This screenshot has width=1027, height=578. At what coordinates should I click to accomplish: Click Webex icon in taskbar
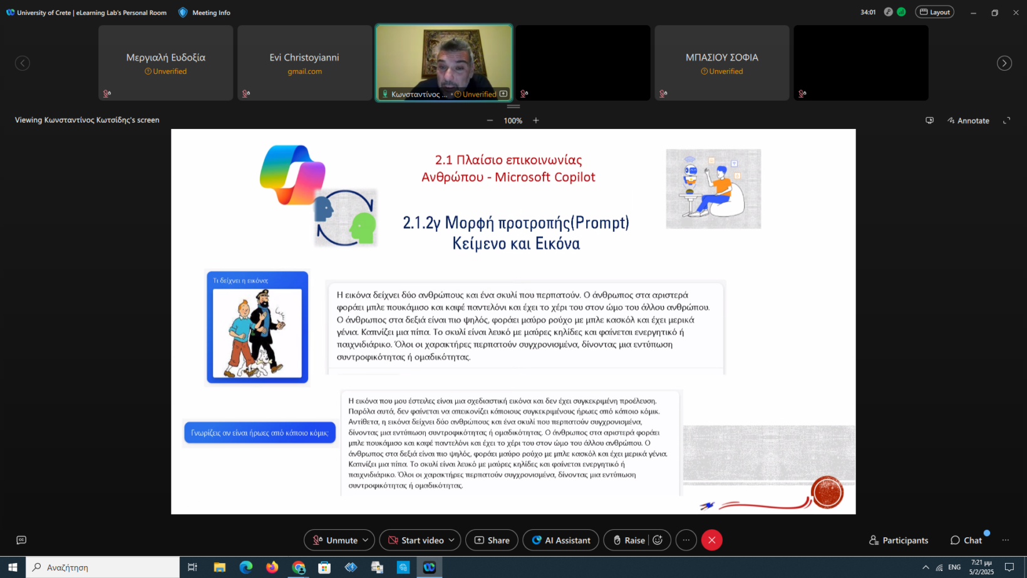pos(430,567)
